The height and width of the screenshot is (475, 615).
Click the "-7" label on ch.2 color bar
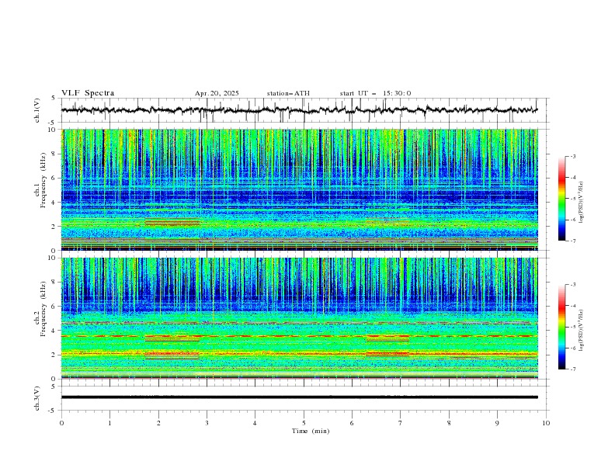coord(572,369)
